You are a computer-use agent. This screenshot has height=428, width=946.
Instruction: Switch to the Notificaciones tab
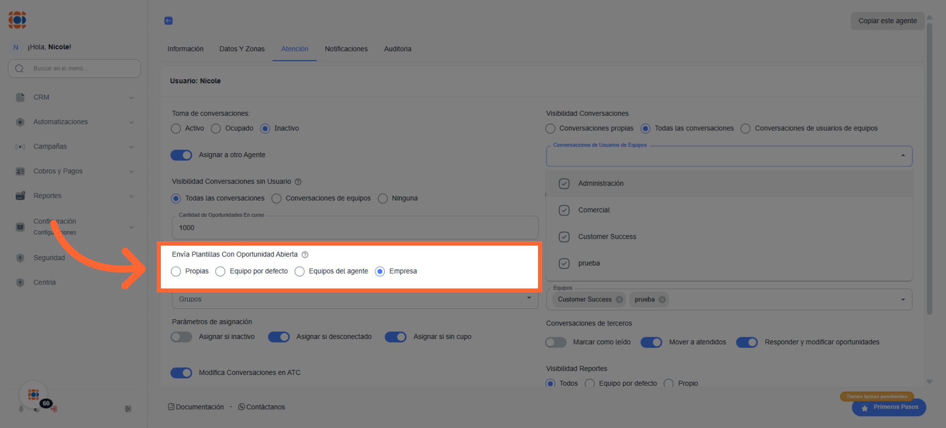pos(346,49)
